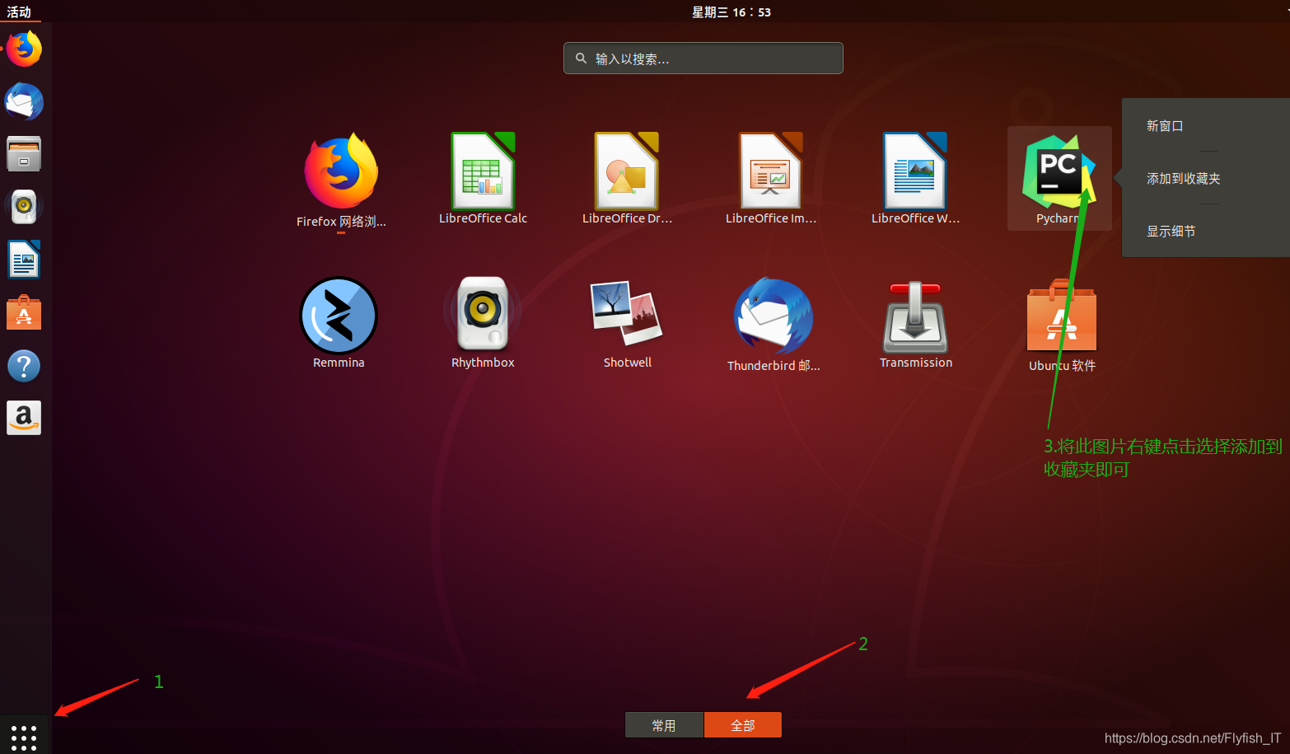
Task: Open Ubuntu Software from the dock
Action: tap(24, 313)
